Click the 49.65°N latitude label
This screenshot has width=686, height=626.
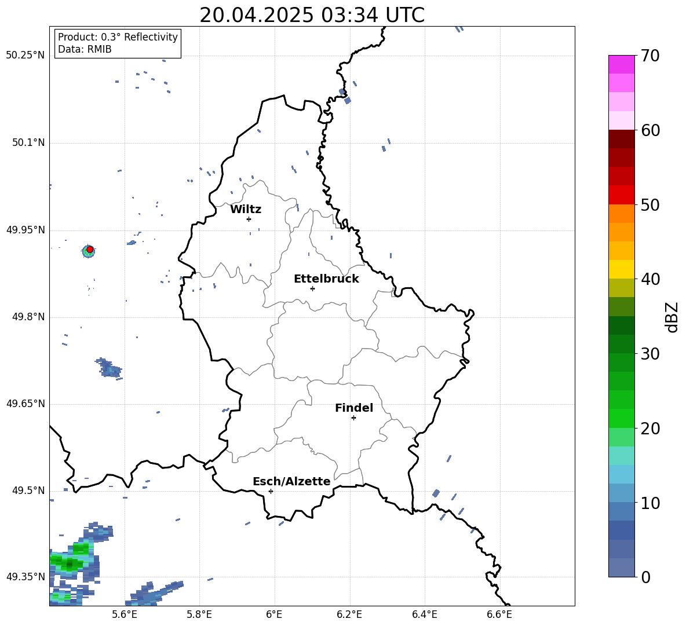[25, 404]
